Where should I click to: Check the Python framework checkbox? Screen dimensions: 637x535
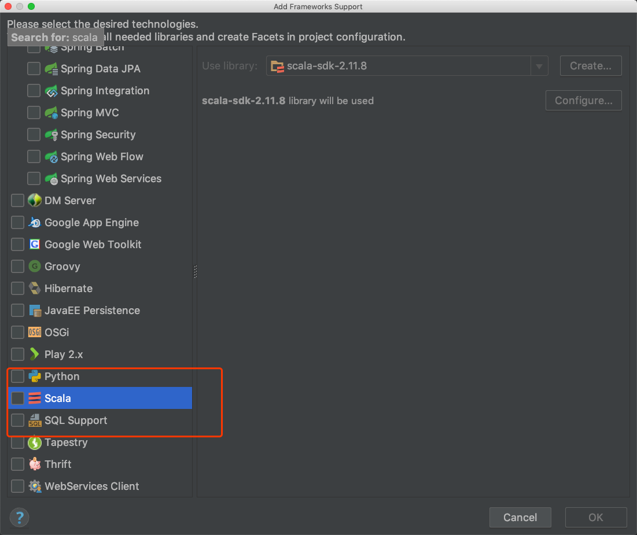click(17, 376)
